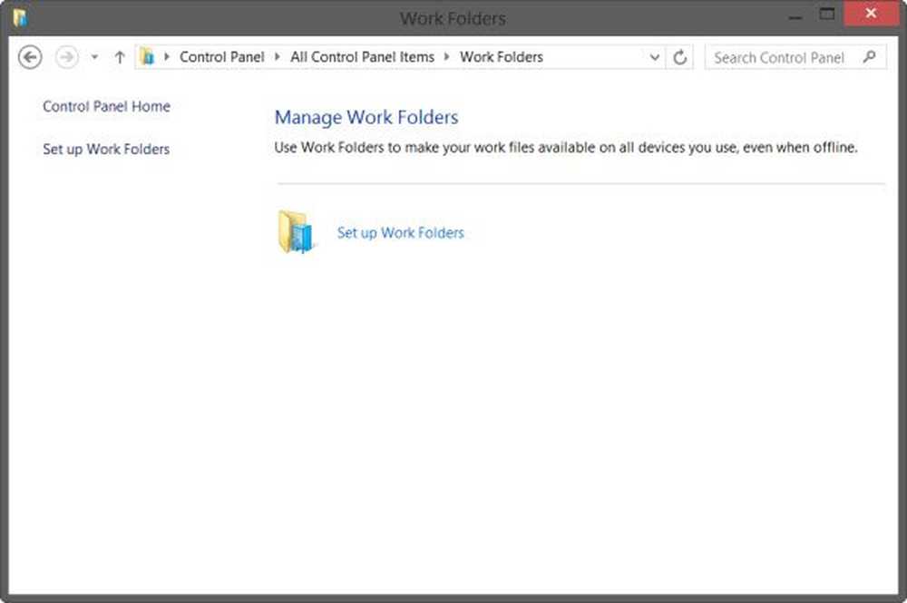Screen dimensions: 907x603
Task: Open the window system menu icon
Action: [x=20, y=17]
